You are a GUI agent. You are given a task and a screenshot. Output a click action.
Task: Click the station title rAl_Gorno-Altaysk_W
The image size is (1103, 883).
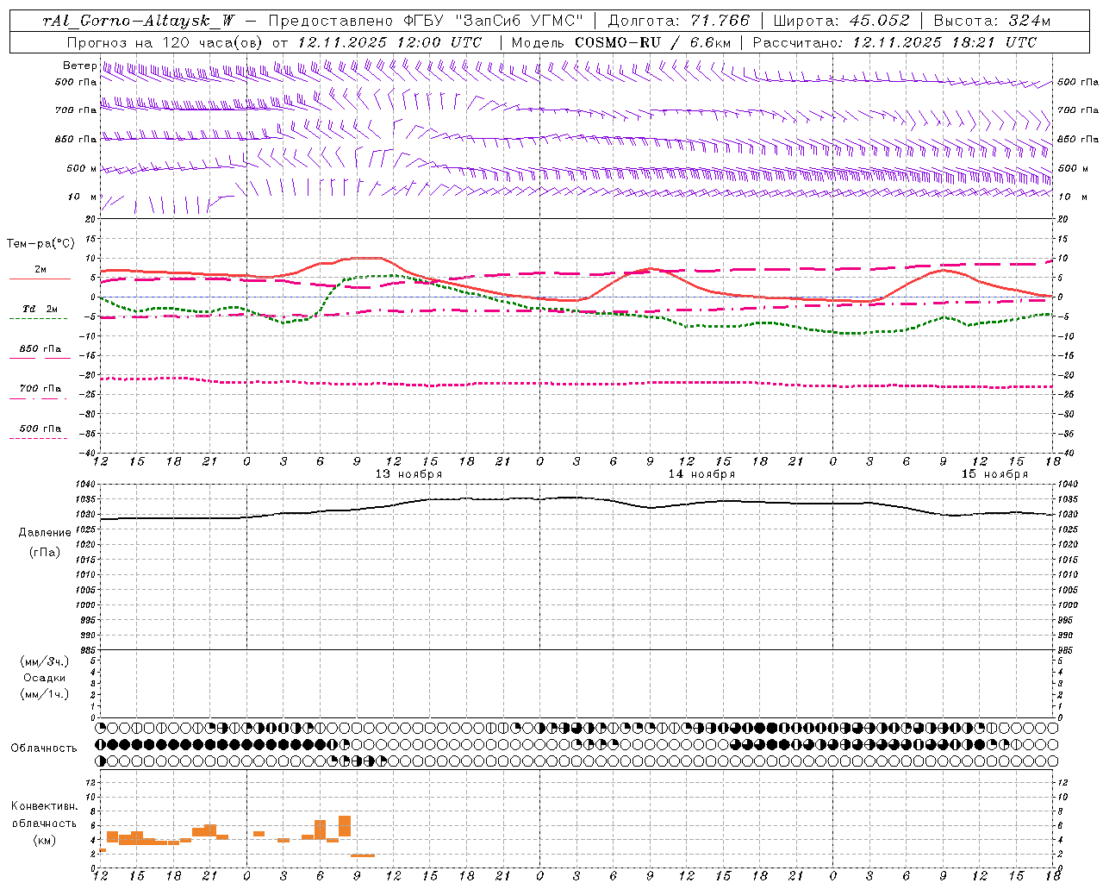coord(138,21)
